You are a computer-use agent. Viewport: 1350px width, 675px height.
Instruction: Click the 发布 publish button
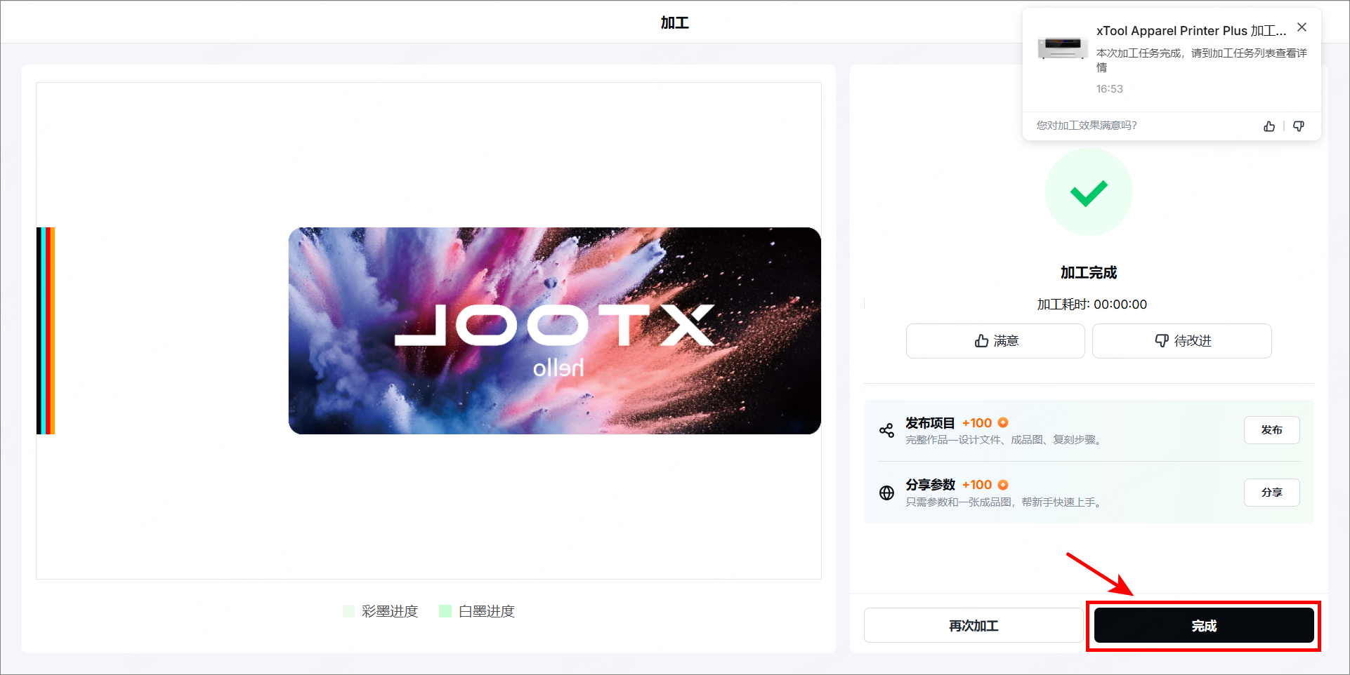tap(1271, 430)
